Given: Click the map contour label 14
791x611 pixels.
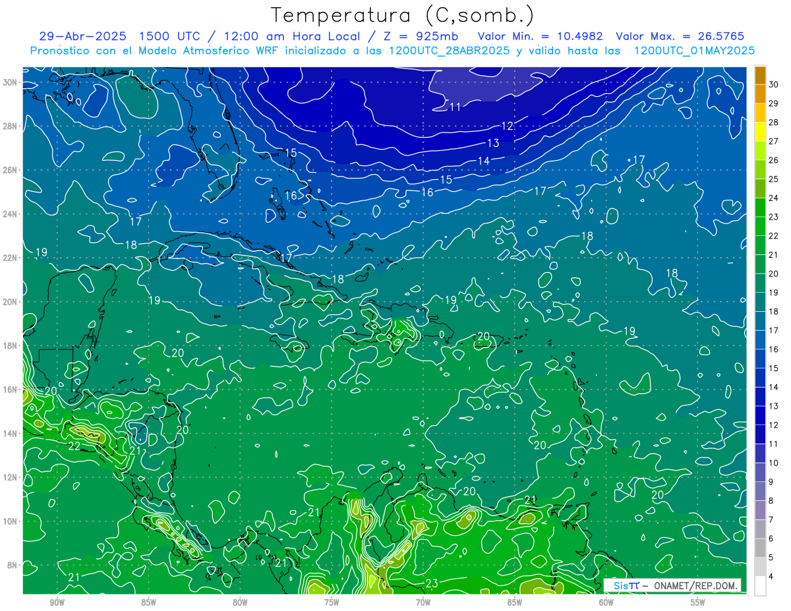Looking at the screenshot, I should pos(484,161).
